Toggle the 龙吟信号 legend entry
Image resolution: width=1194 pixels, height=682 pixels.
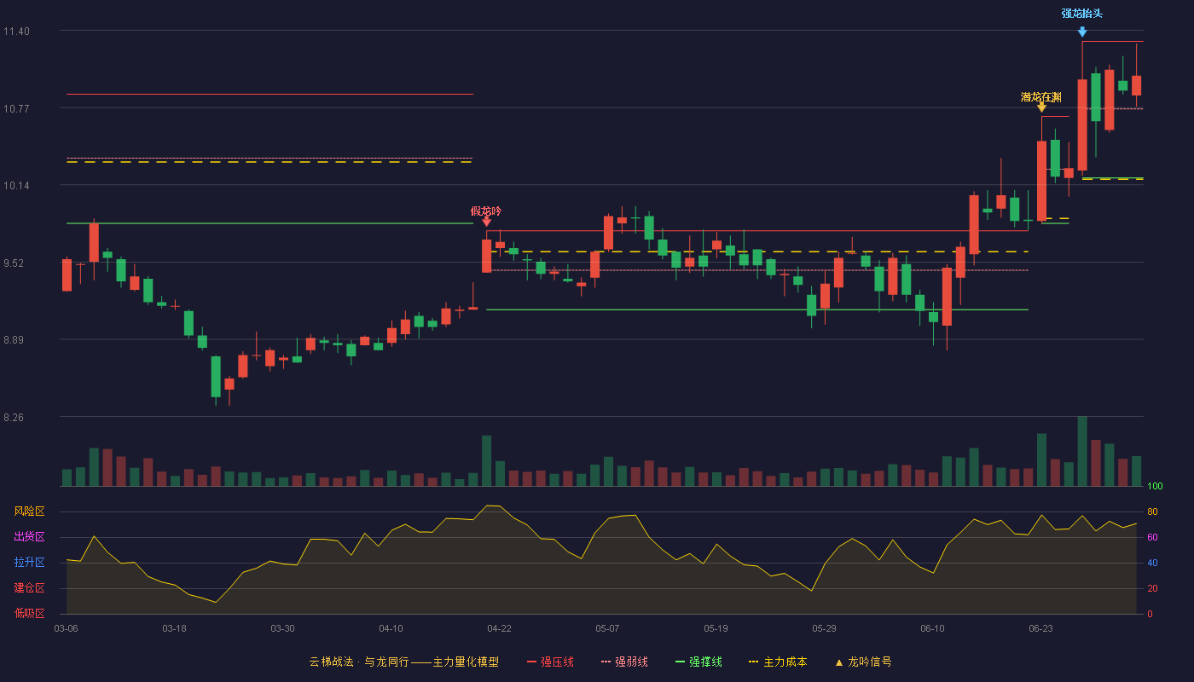pyautogui.click(x=863, y=662)
